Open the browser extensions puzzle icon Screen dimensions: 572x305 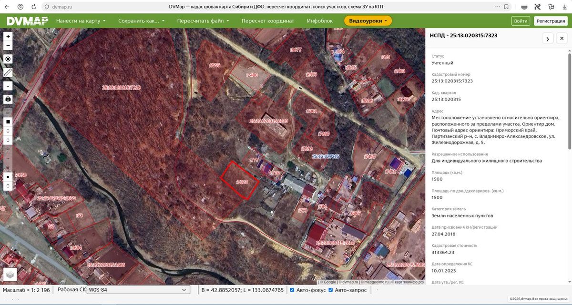tap(551, 7)
